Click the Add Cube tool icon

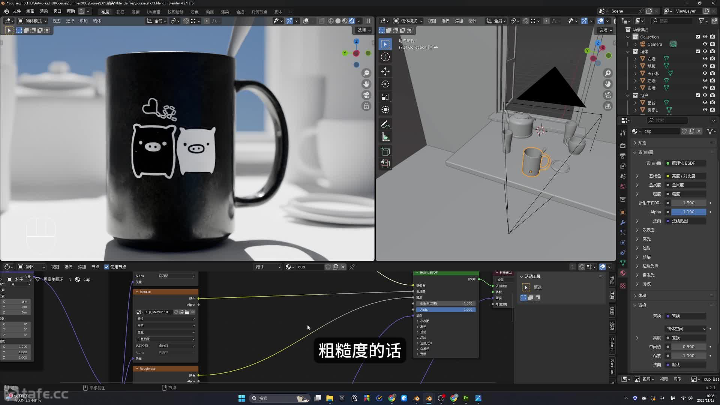pyautogui.click(x=385, y=151)
